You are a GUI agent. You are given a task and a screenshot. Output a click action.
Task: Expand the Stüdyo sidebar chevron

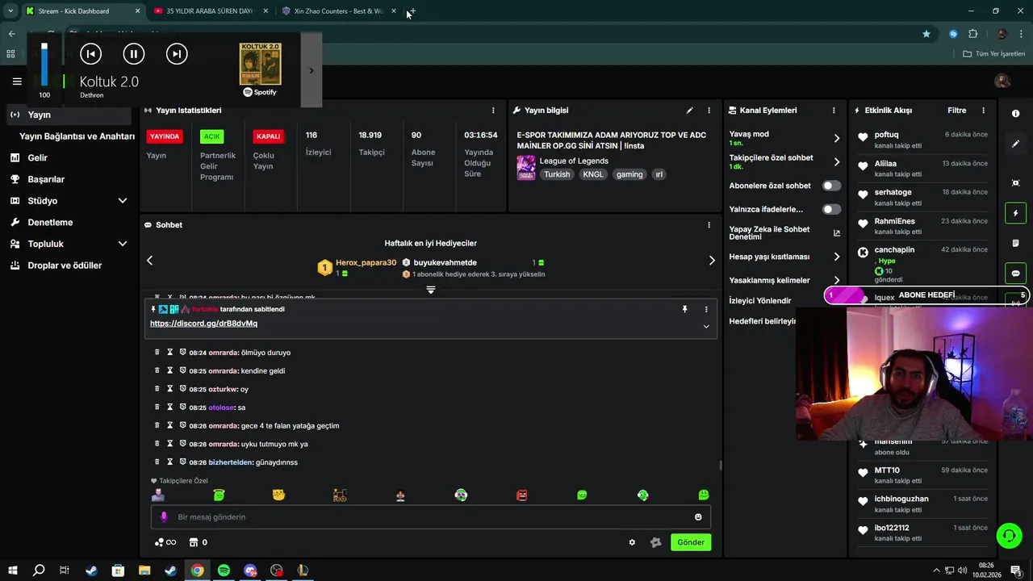(x=123, y=201)
